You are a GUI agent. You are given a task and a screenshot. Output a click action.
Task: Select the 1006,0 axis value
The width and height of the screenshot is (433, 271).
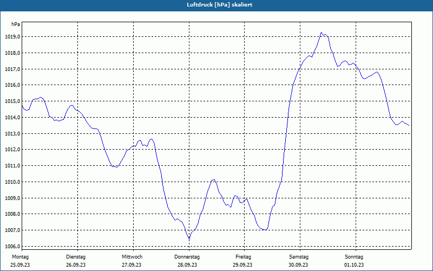[x=12, y=246]
